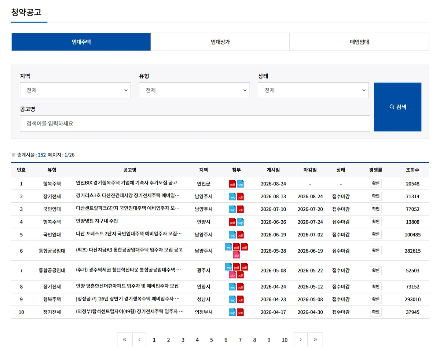The height and width of the screenshot is (351, 440).
Task: Click the 의정부시 region cell
Action: [x=203, y=312]
